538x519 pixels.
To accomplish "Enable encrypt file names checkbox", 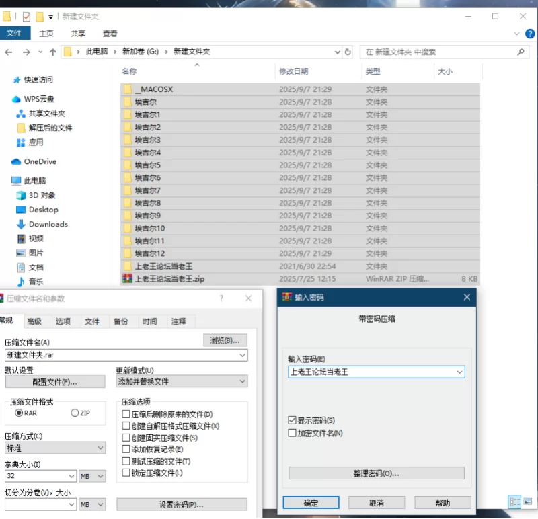I will (293, 433).
